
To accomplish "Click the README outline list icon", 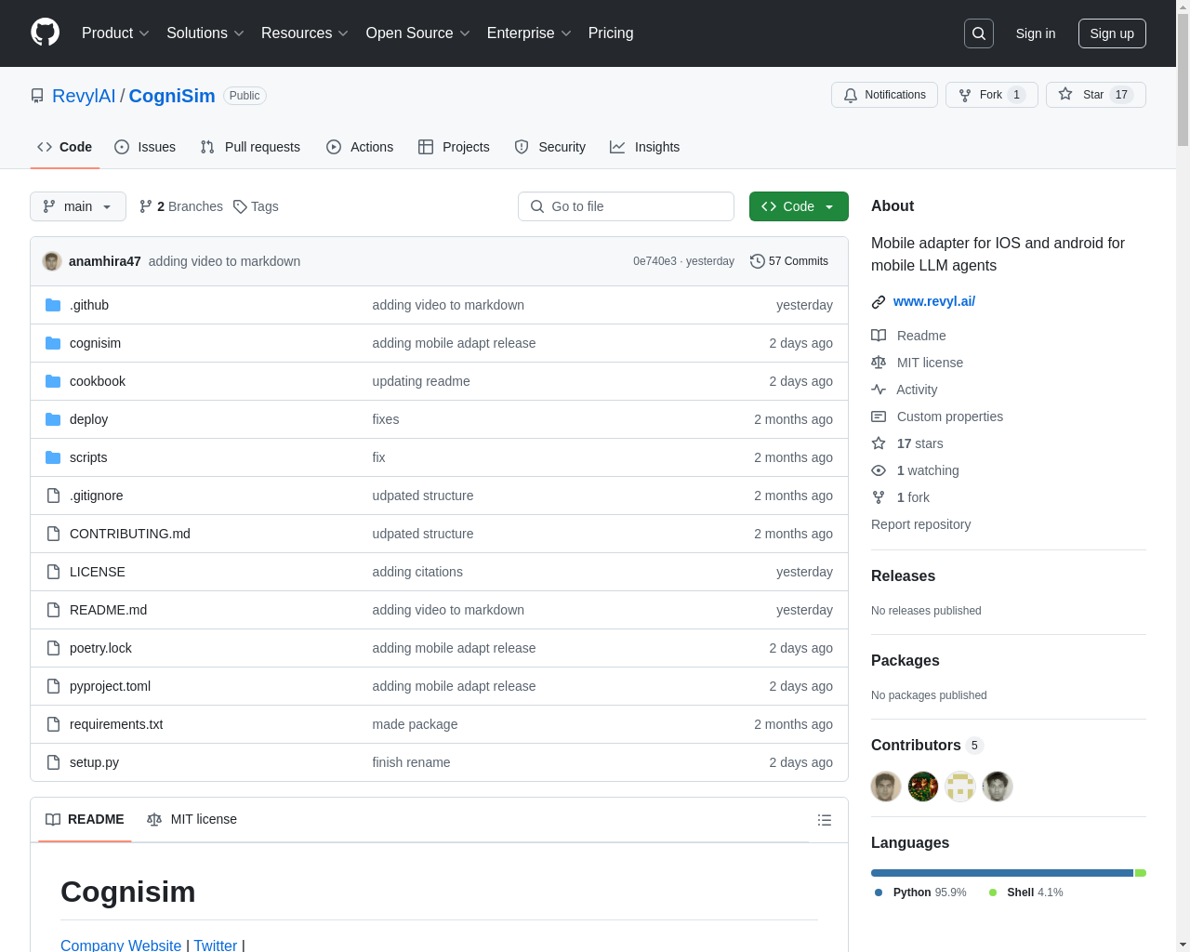I will coord(825,820).
